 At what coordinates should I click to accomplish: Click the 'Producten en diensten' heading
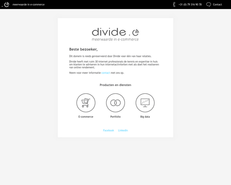click(x=115, y=85)
